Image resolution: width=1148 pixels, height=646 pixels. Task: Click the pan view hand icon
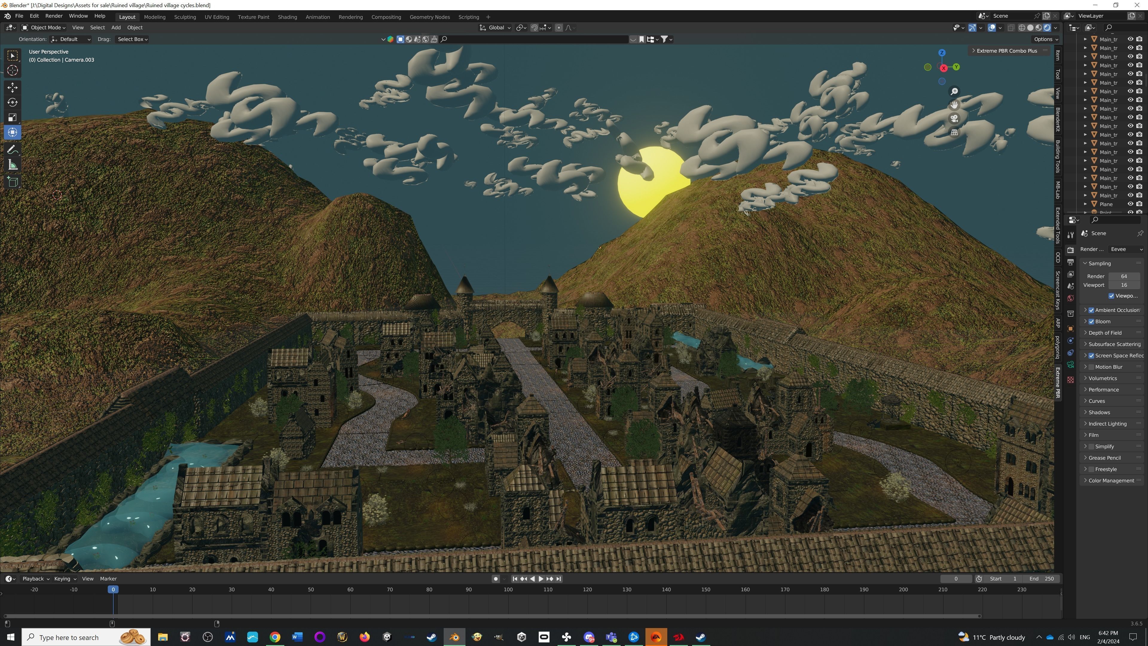point(954,105)
